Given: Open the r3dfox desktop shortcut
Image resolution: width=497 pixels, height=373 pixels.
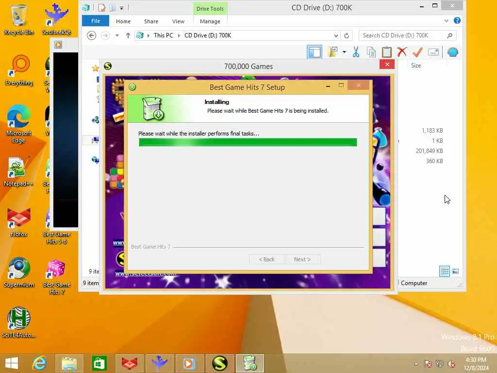Looking at the screenshot, I should 19,222.
